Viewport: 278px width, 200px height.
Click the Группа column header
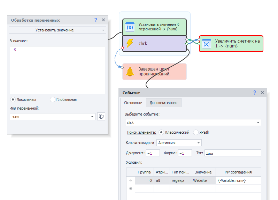[x=144, y=172]
